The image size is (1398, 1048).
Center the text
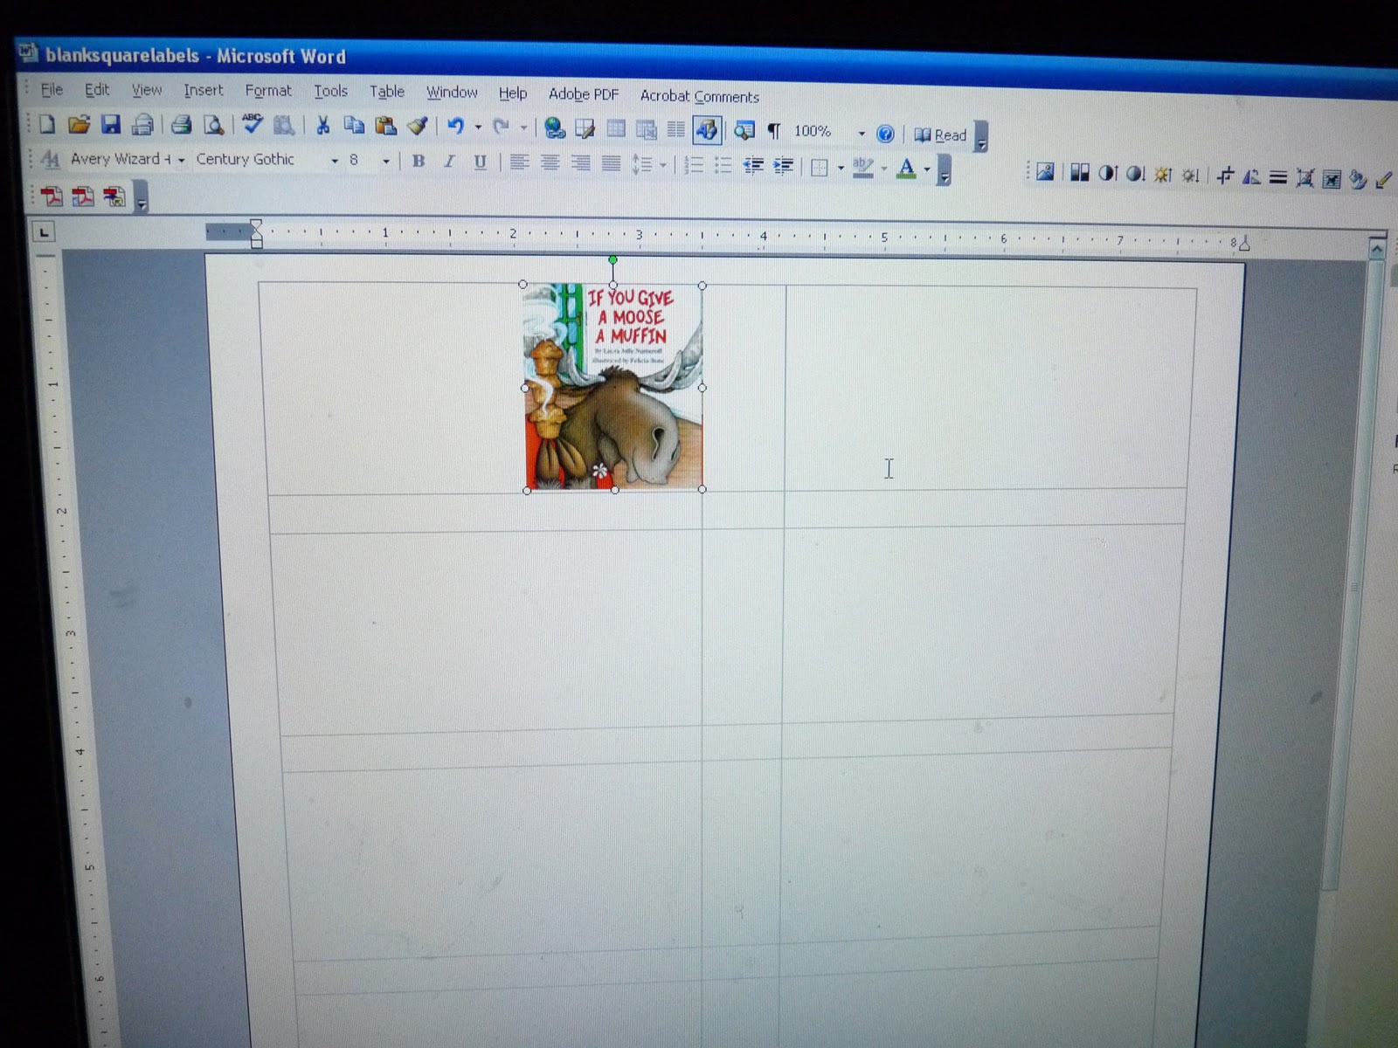550,163
